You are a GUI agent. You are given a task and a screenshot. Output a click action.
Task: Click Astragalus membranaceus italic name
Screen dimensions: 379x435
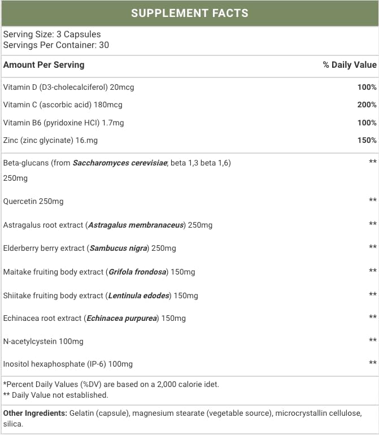click(x=136, y=225)
